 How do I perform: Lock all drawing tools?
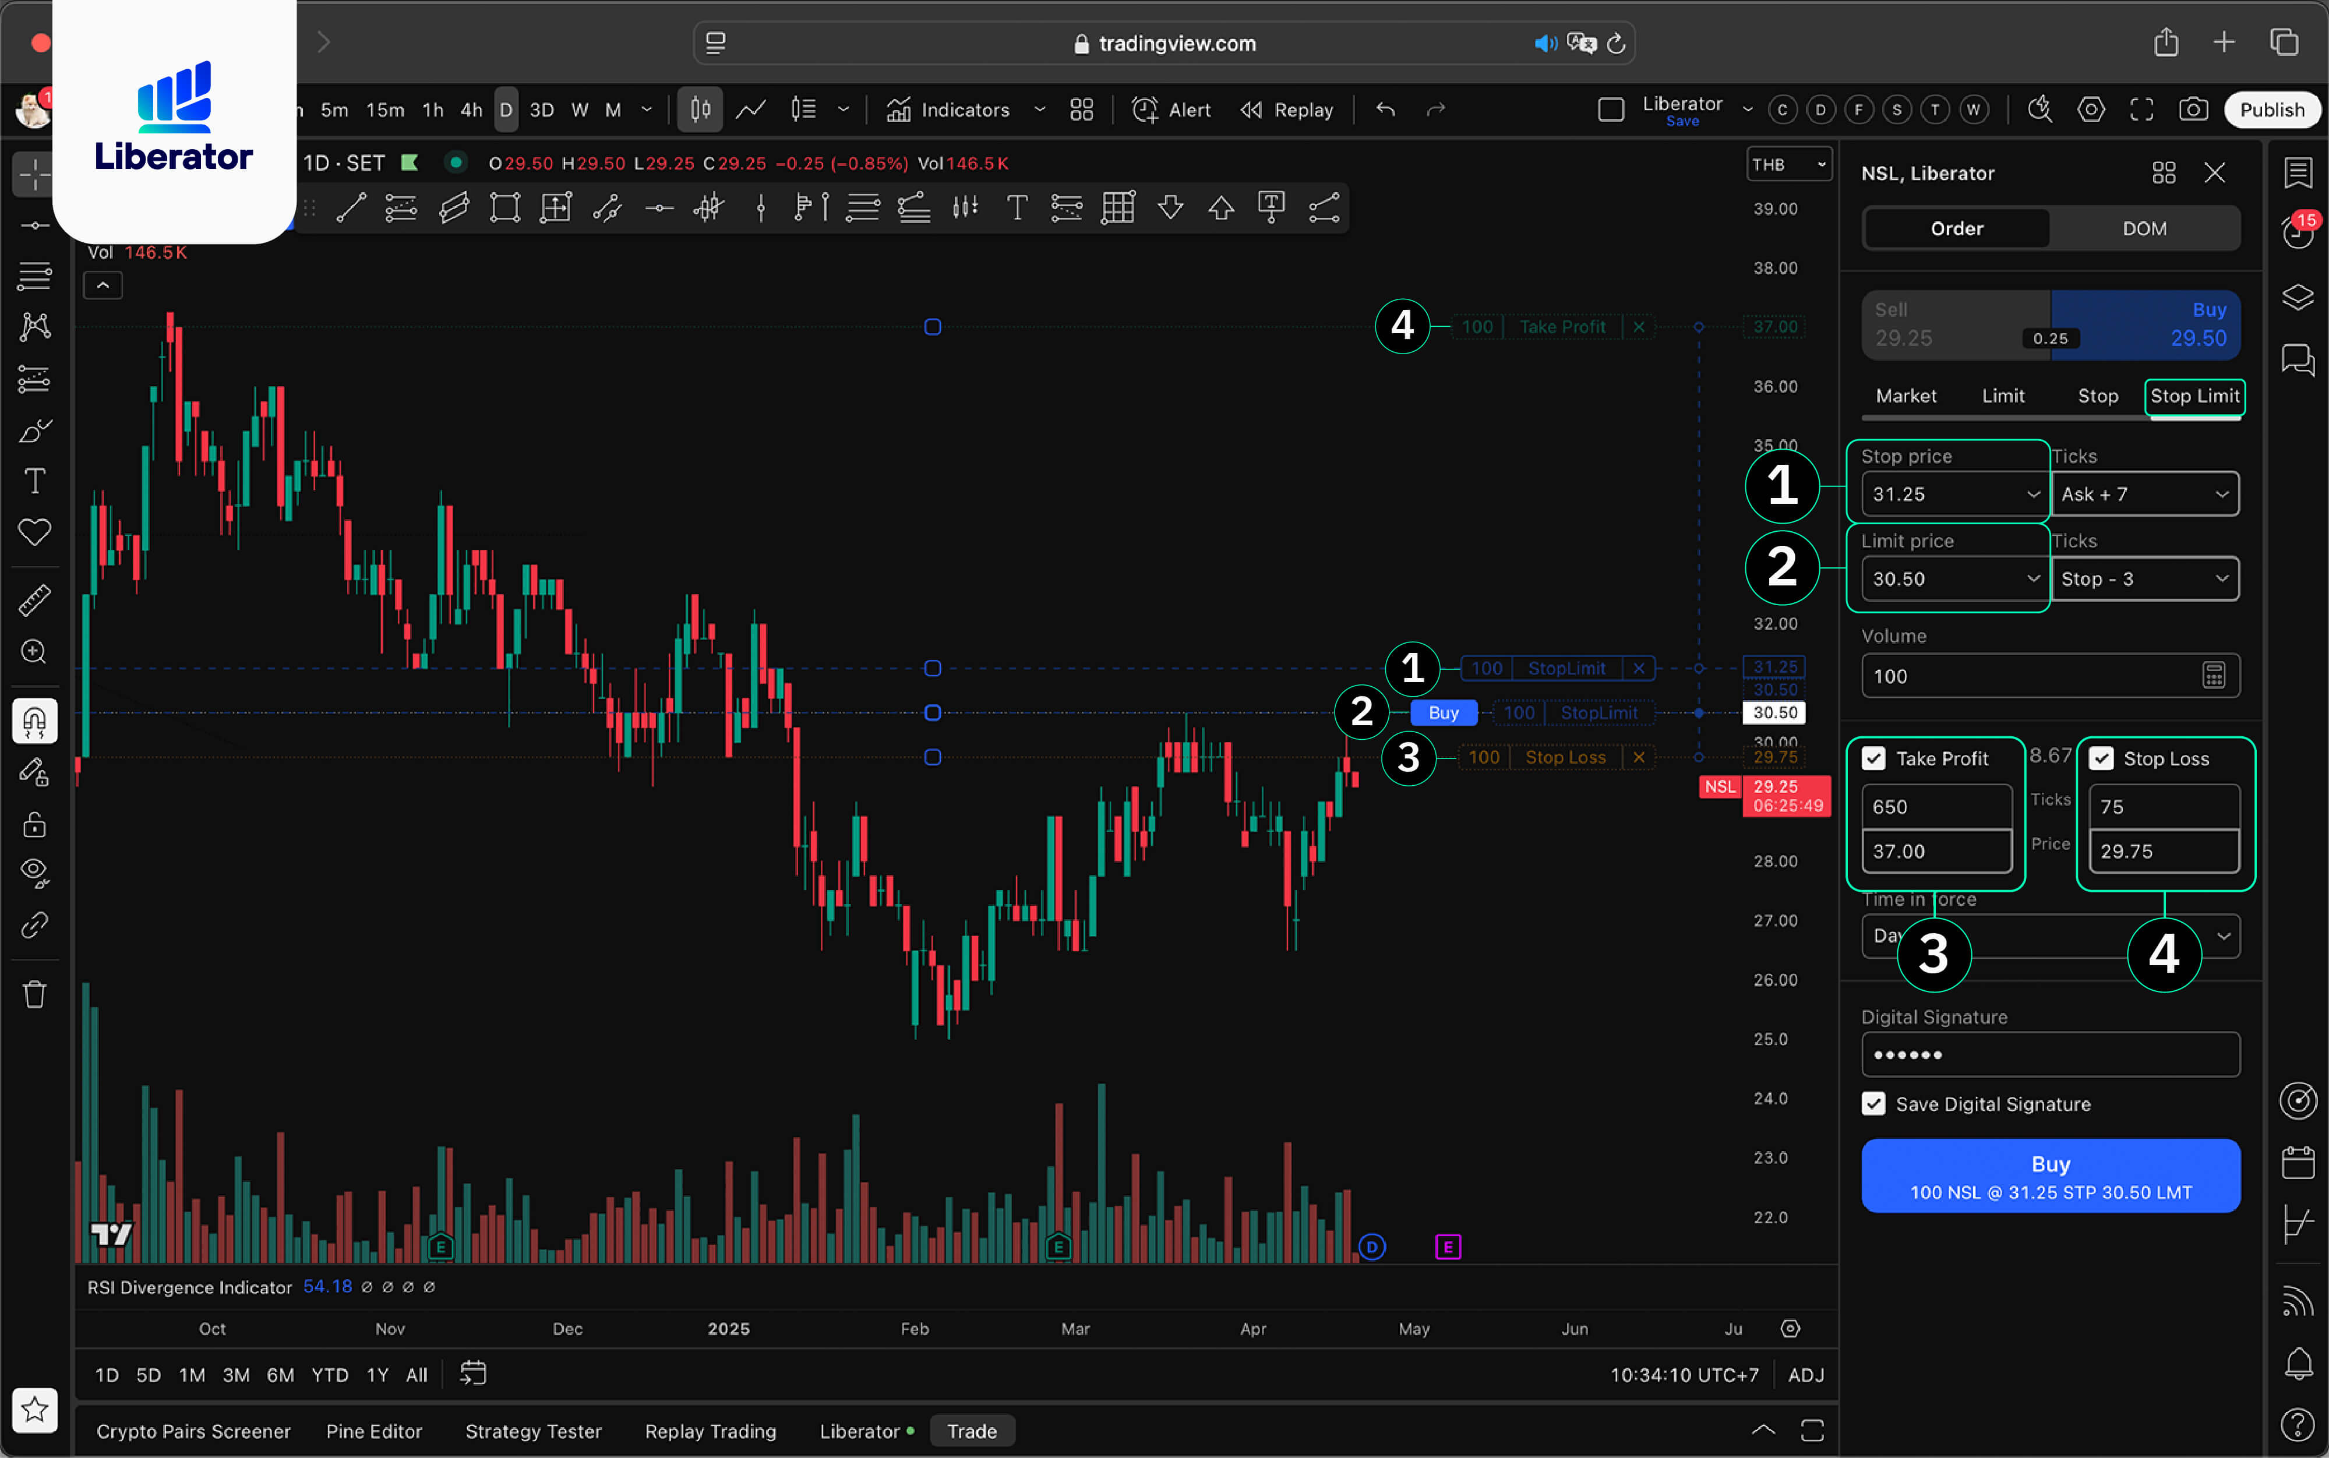point(35,824)
